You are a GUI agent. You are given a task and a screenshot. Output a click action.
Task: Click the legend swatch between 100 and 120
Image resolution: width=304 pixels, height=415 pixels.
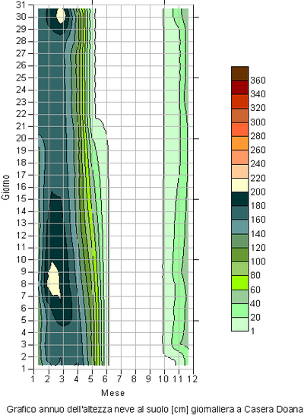(239, 255)
